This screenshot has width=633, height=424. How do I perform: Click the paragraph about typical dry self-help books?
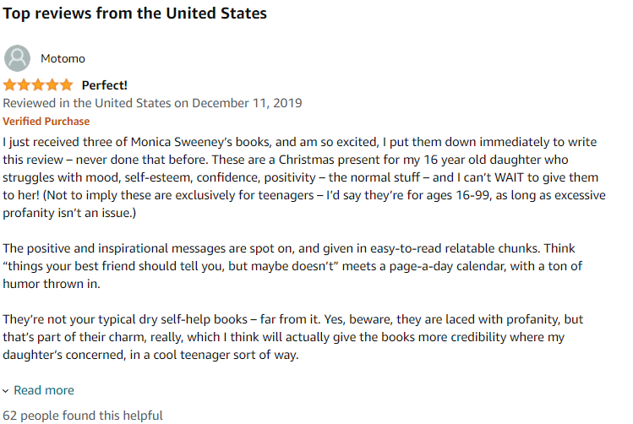[x=293, y=337]
